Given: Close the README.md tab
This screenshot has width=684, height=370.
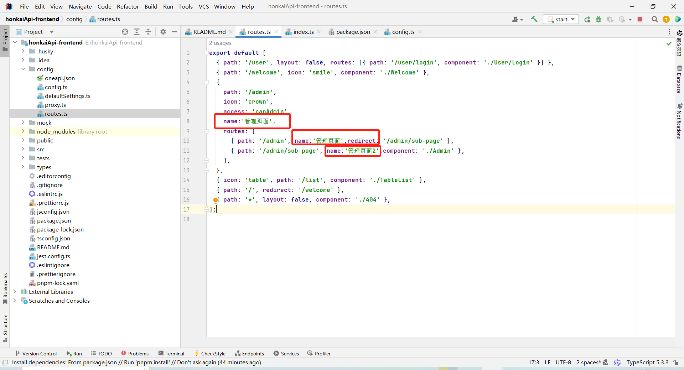Looking at the screenshot, I should [231, 32].
